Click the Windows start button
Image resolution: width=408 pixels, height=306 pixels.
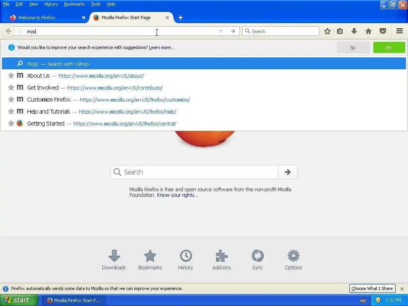click(19, 300)
